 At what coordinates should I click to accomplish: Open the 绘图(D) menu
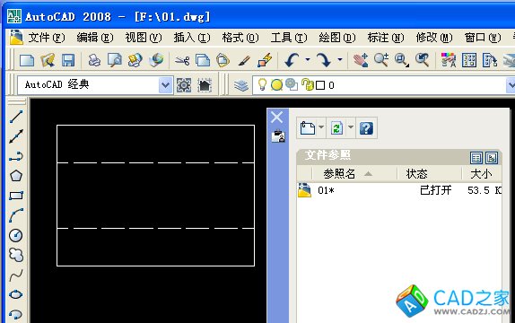pos(337,38)
